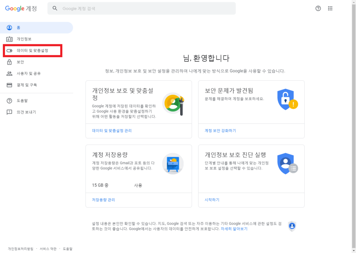Click 저장용량 관리 link
Viewport: 356px width, 253px height.
coord(103,200)
